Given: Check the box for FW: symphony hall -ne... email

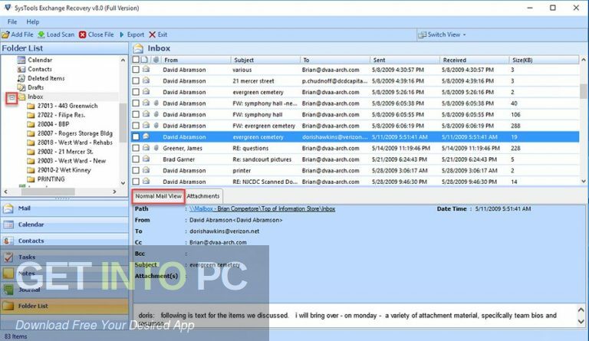Looking at the screenshot, I should pyautogui.click(x=136, y=103).
